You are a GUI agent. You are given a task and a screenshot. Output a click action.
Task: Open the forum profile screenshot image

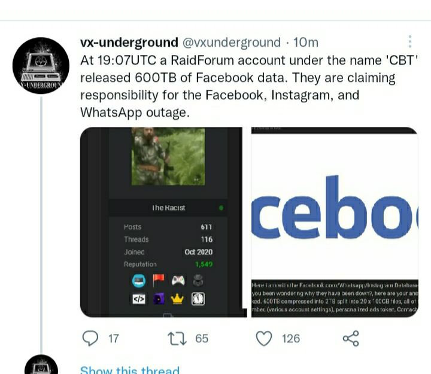(x=163, y=222)
